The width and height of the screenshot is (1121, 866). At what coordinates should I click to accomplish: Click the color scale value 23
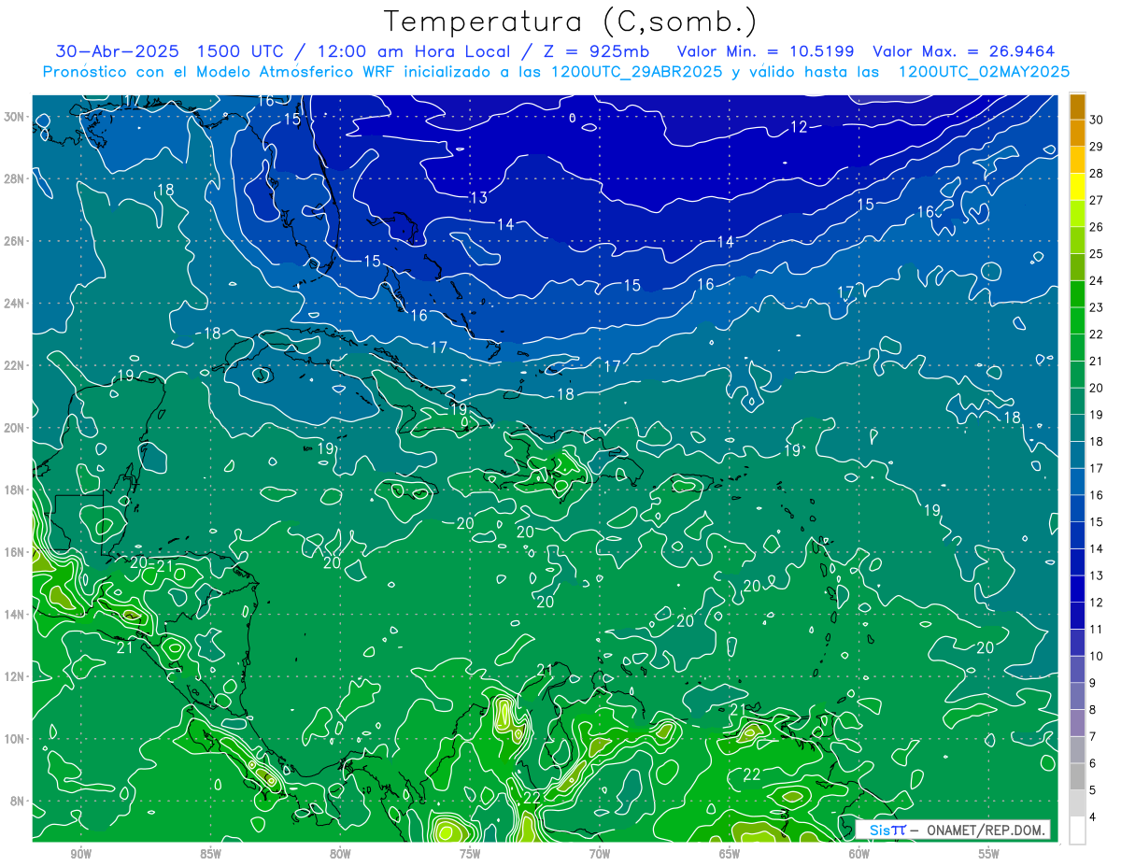[x=1097, y=306]
